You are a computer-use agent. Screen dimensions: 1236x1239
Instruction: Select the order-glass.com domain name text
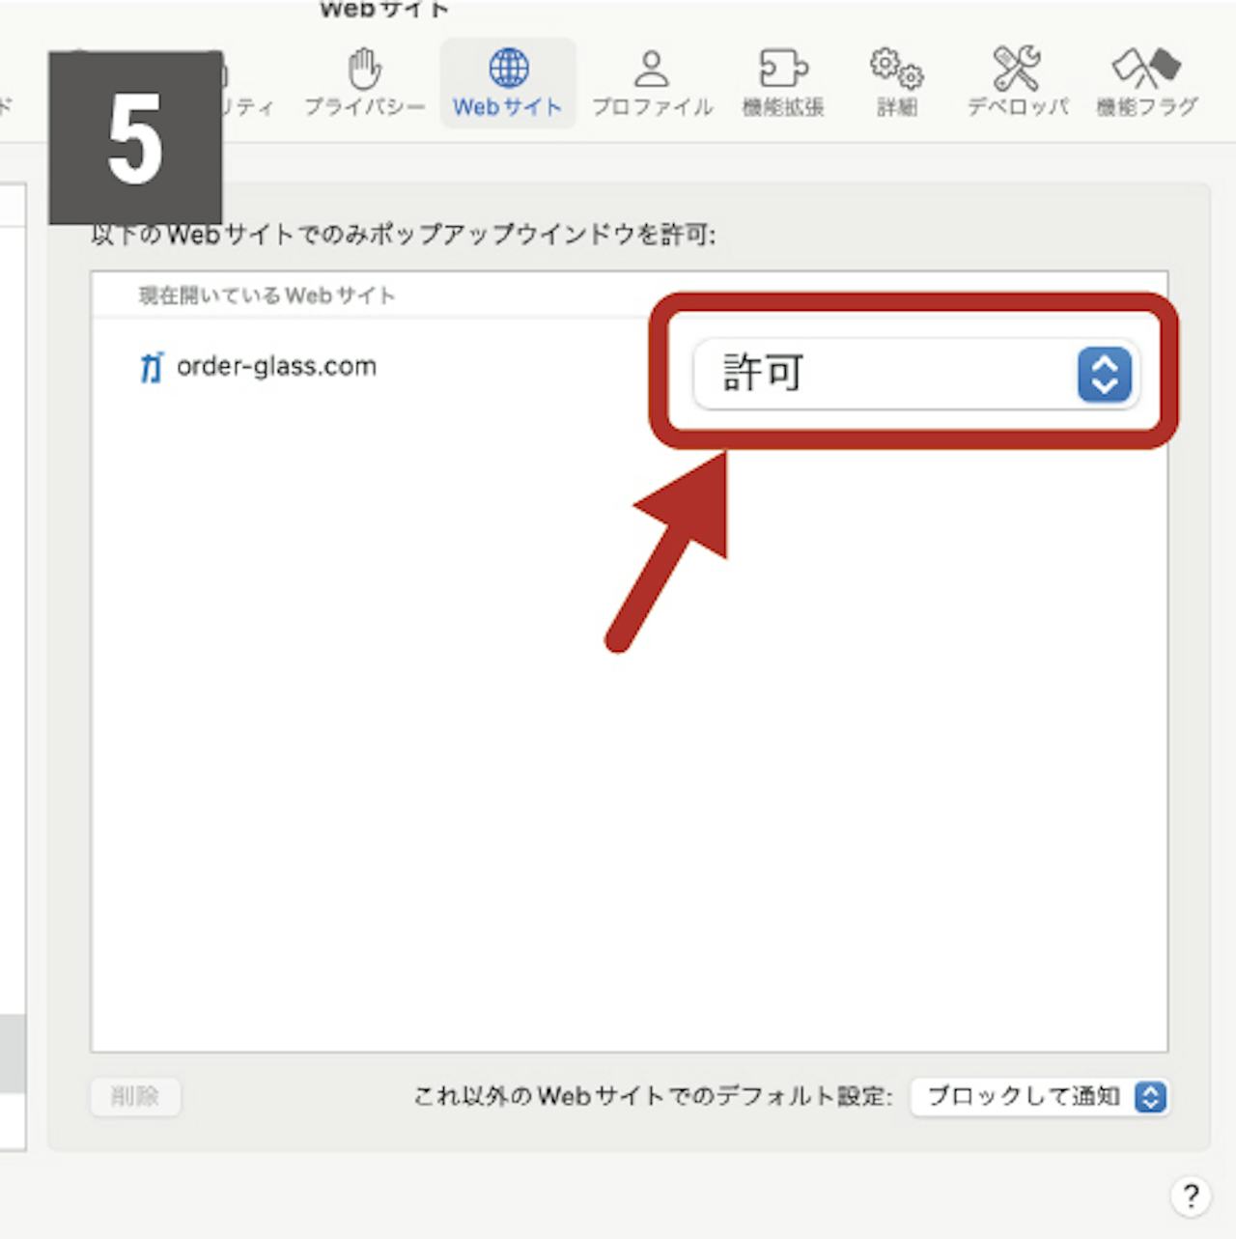pyautogui.click(x=276, y=367)
